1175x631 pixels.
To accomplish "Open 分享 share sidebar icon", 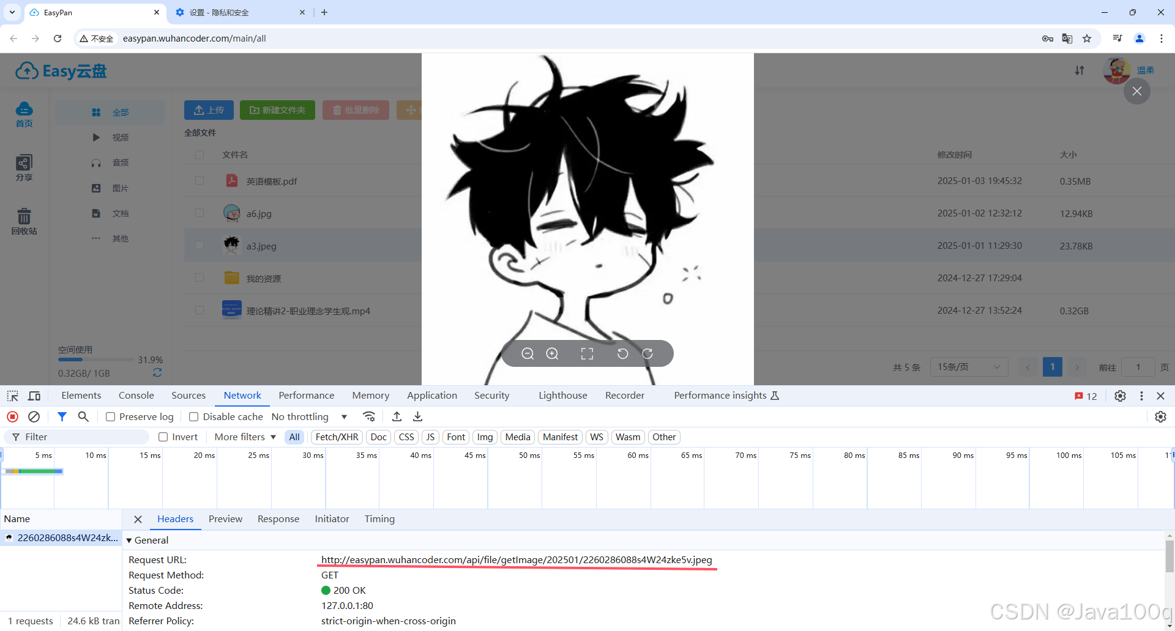I will [x=24, y=168].
